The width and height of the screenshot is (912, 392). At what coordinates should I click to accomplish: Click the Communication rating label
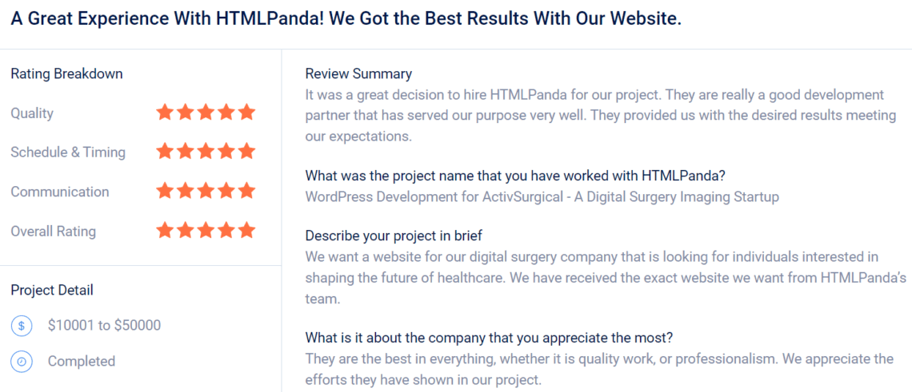point(60,192)
